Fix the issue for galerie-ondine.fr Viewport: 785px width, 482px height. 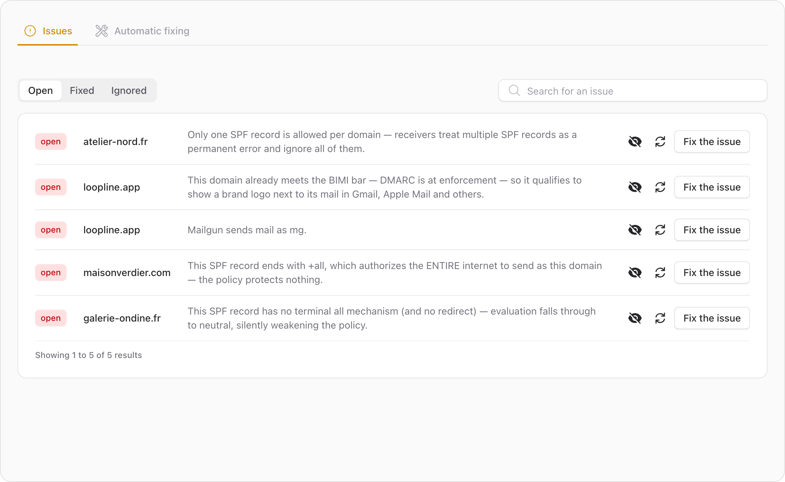coord(712,318)
